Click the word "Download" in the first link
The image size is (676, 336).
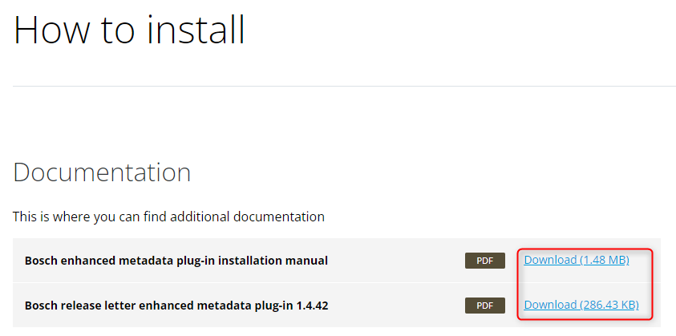pos(550,260)
